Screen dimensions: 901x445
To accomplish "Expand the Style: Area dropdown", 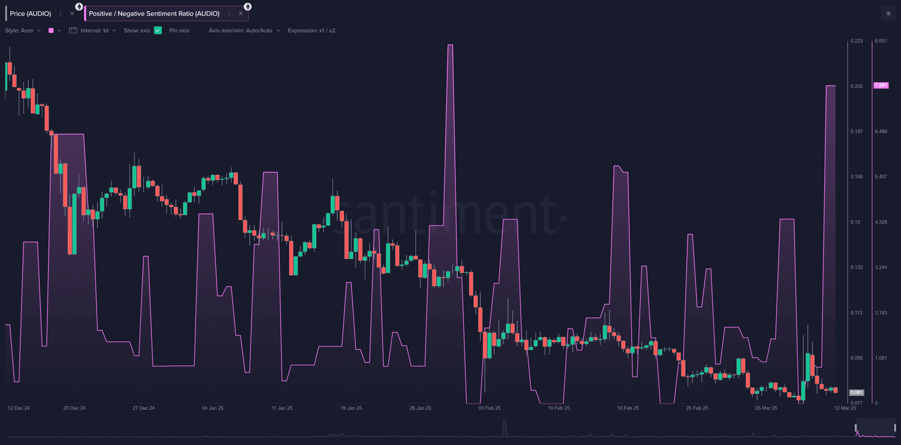I will coord(23,30).
